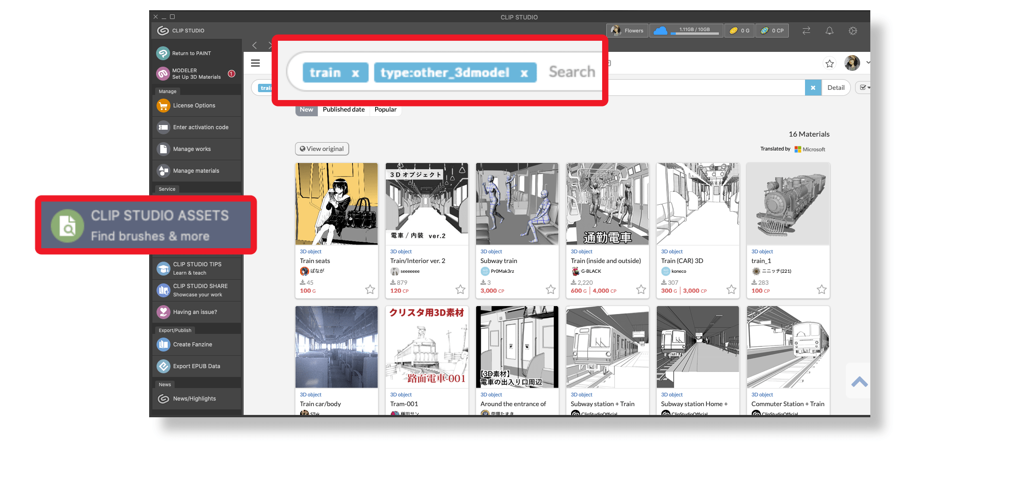Favorite the Train seats material star
The width and height of the screenshot is (1019, 502).
tap(370, 289)
